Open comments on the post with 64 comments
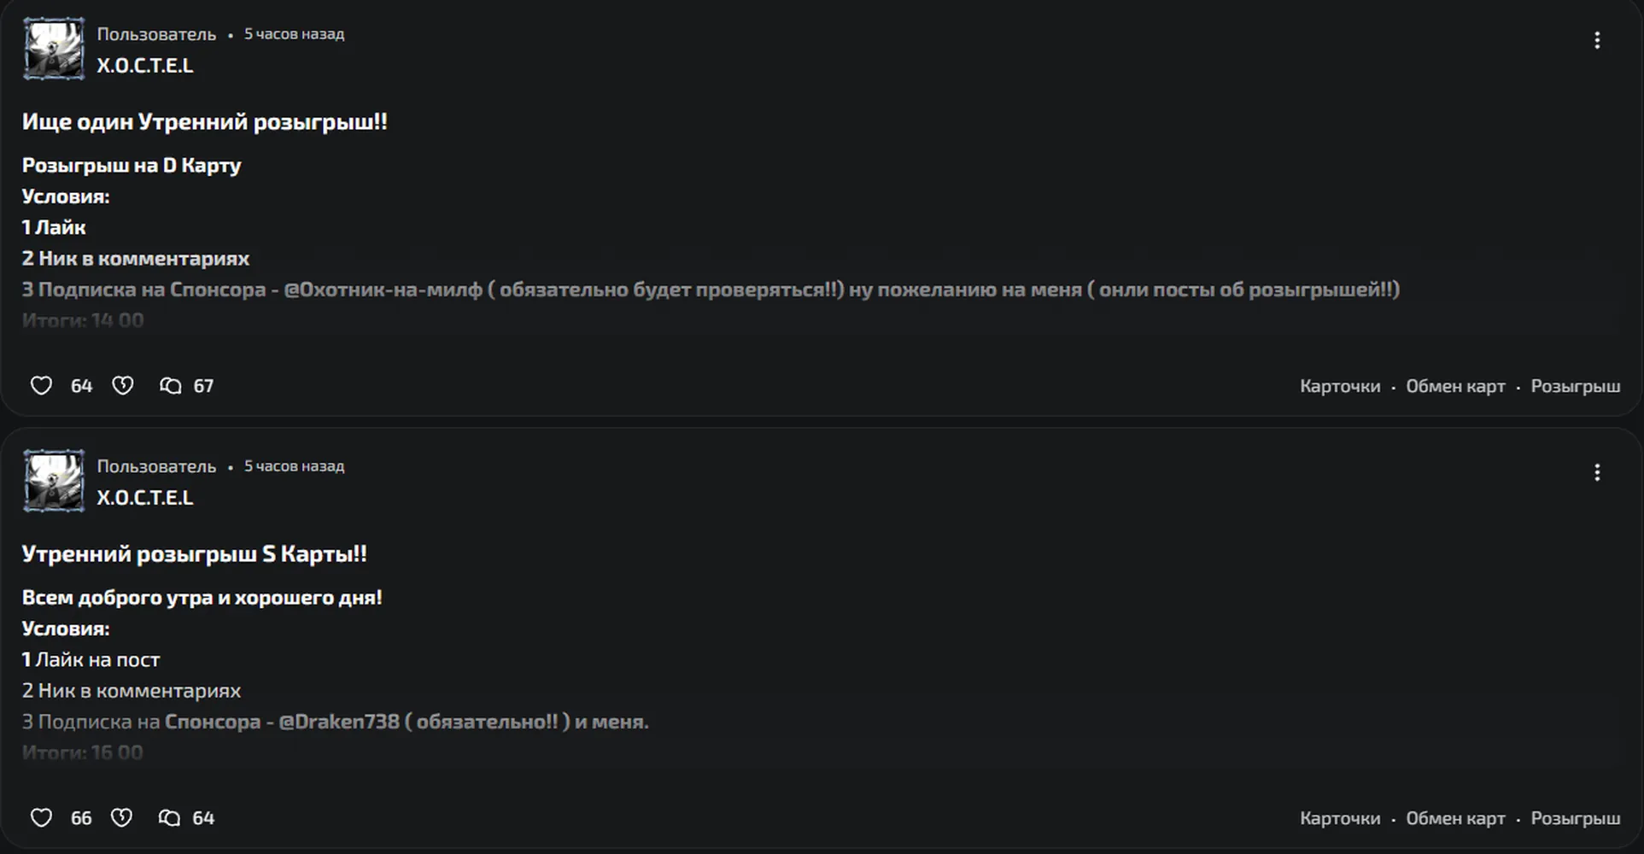 click(169, 818)
